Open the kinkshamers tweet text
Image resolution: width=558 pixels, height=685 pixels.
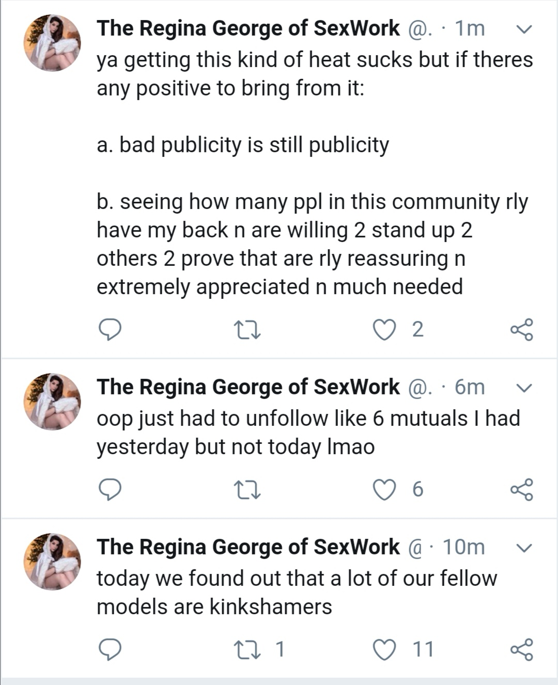(296, 592)
